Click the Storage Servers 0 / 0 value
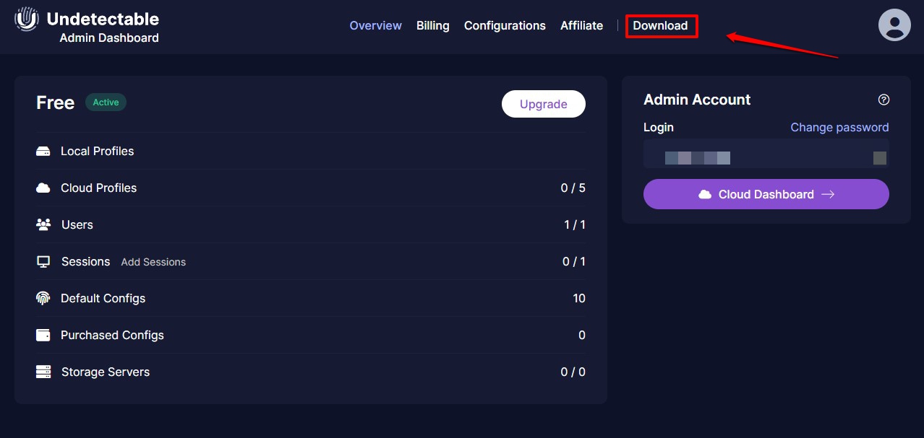Viewport: 924px width, 438px height. 573,372
